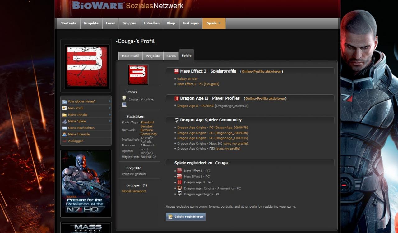Click Online-Profile aktivieren for Mass Effect 3
The width and height of the screenshot is (398, 233).
(x=261, y=71)
